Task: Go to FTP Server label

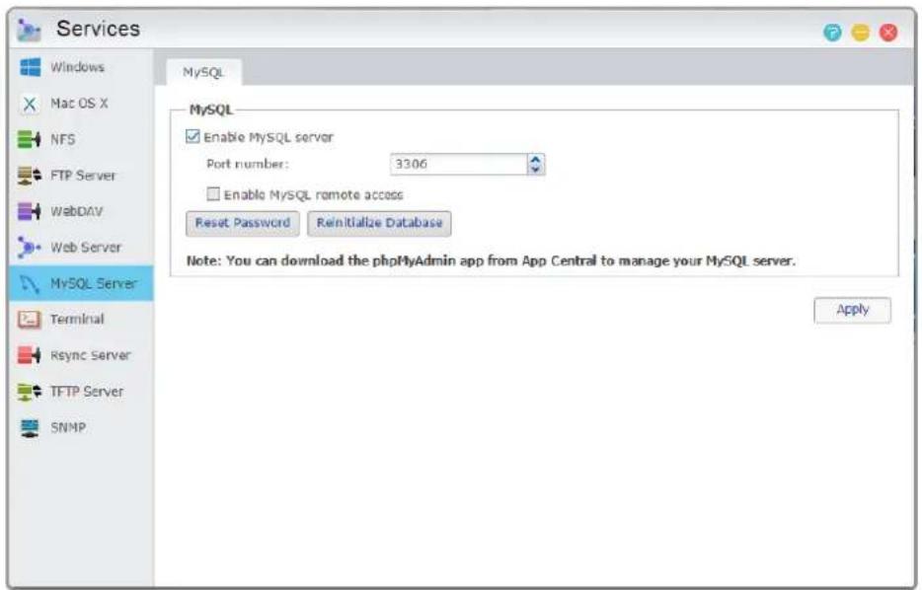Action: (x=83, y=175)
